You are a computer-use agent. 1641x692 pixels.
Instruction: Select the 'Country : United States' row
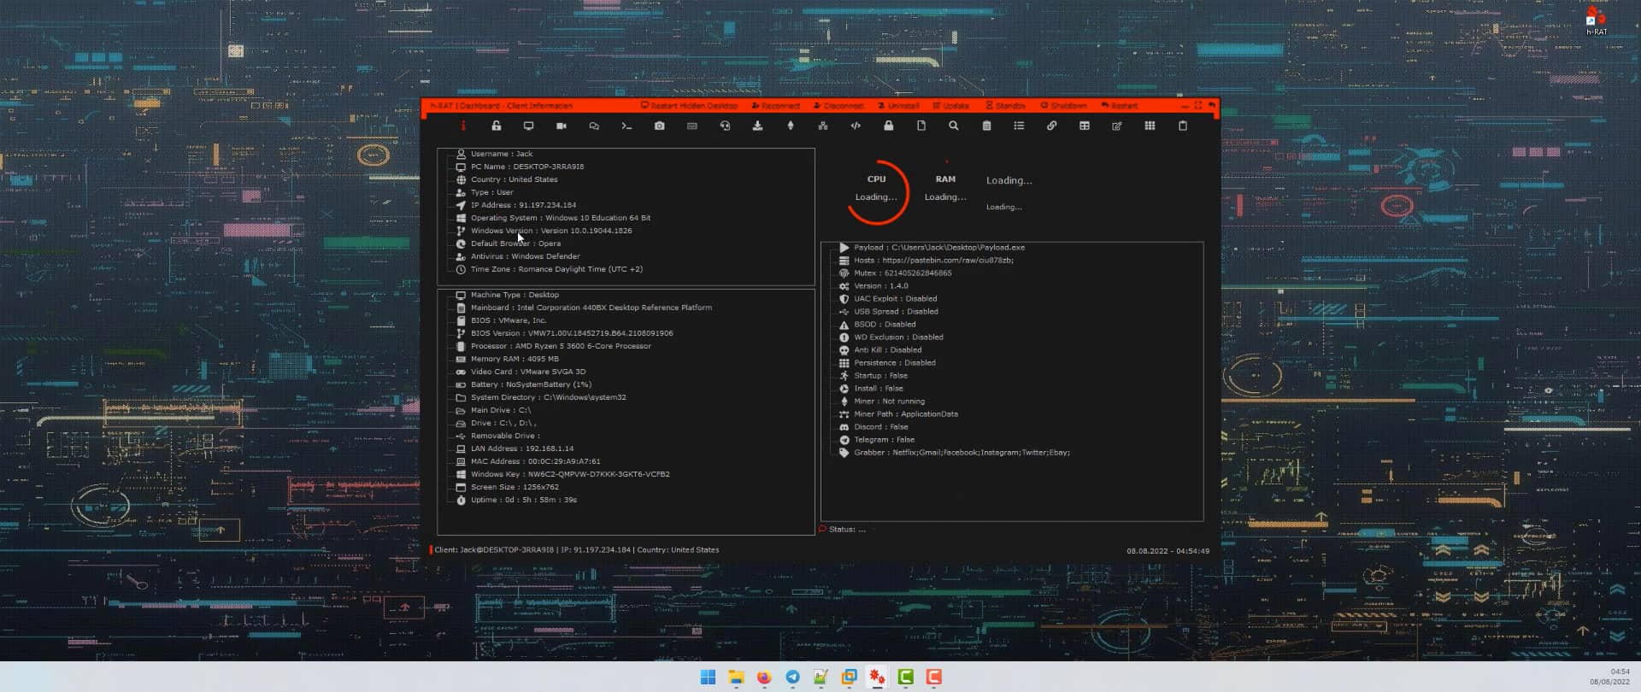click(507, 179)
